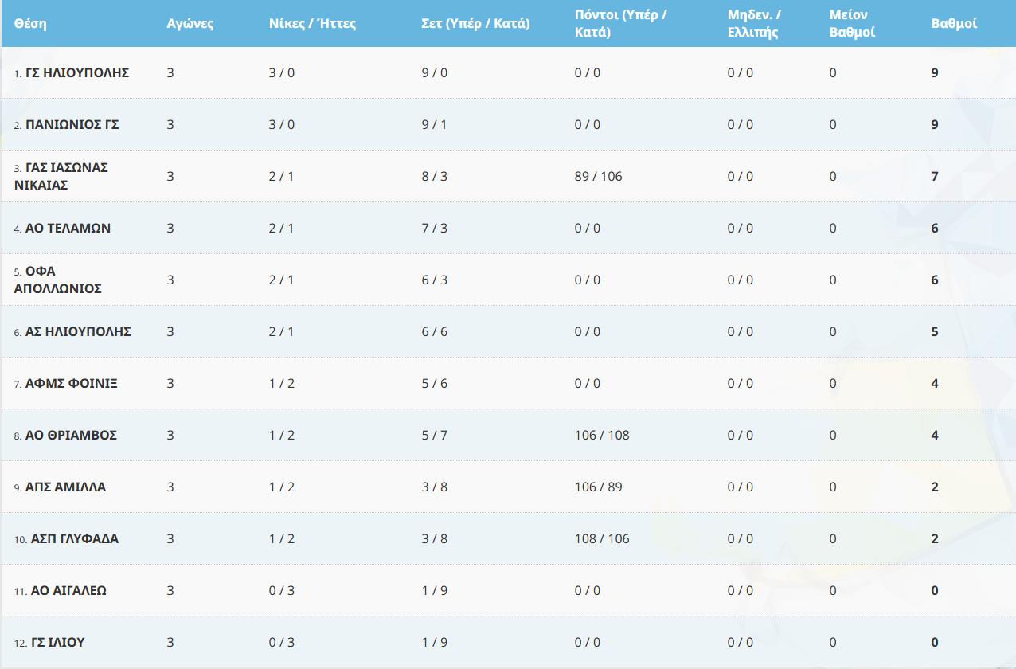Click the ΑΦΜΣ ΦΟΙΝΙΞ team name
Viewport: 1016px width, 669px height.
tap(72, 383)
